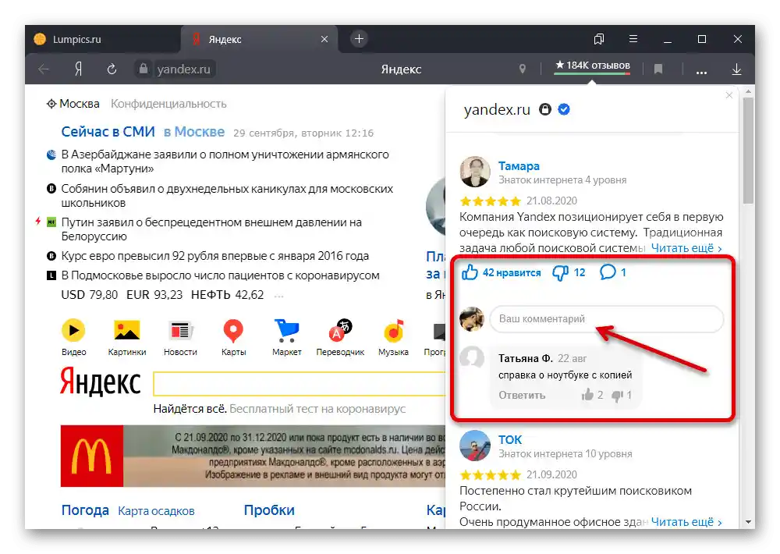Image resolution: width=780 pixels, height=554 pixels.
Task: Click the location pin icon in the address bar
Action: (x=523, y=69)
